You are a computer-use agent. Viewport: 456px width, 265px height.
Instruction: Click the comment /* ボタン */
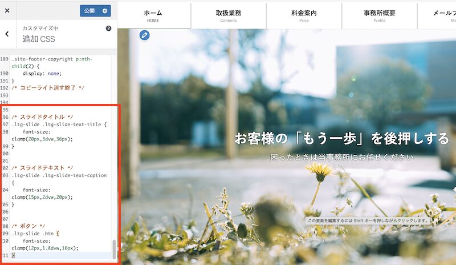pos(28,226)
